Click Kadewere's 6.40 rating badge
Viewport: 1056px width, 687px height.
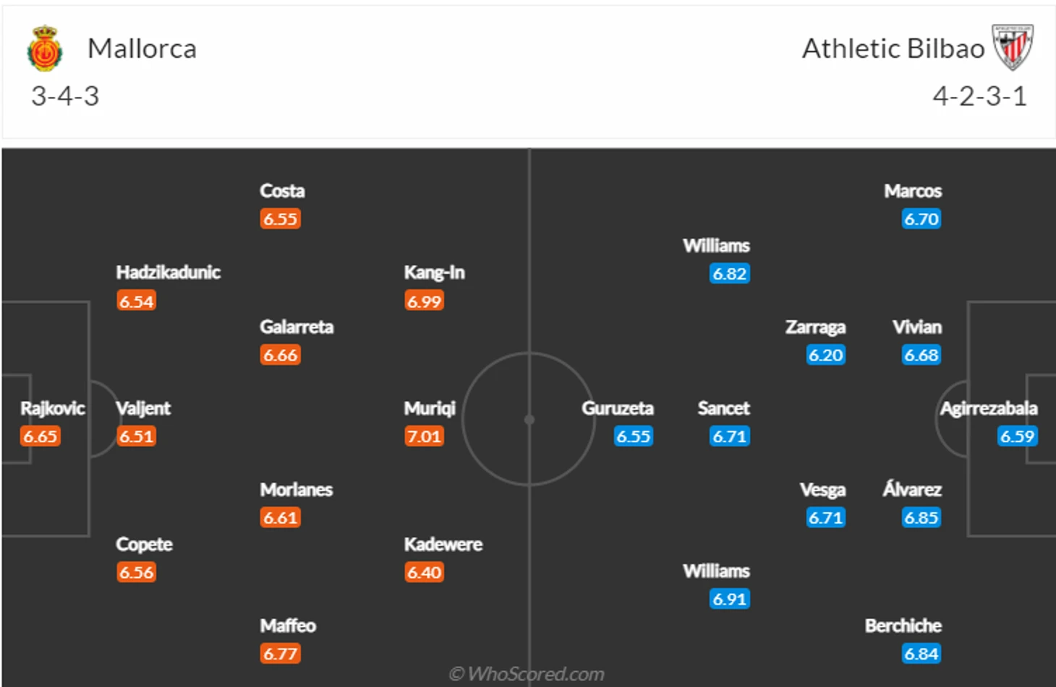pyautogui.click(x=424, y=572)
